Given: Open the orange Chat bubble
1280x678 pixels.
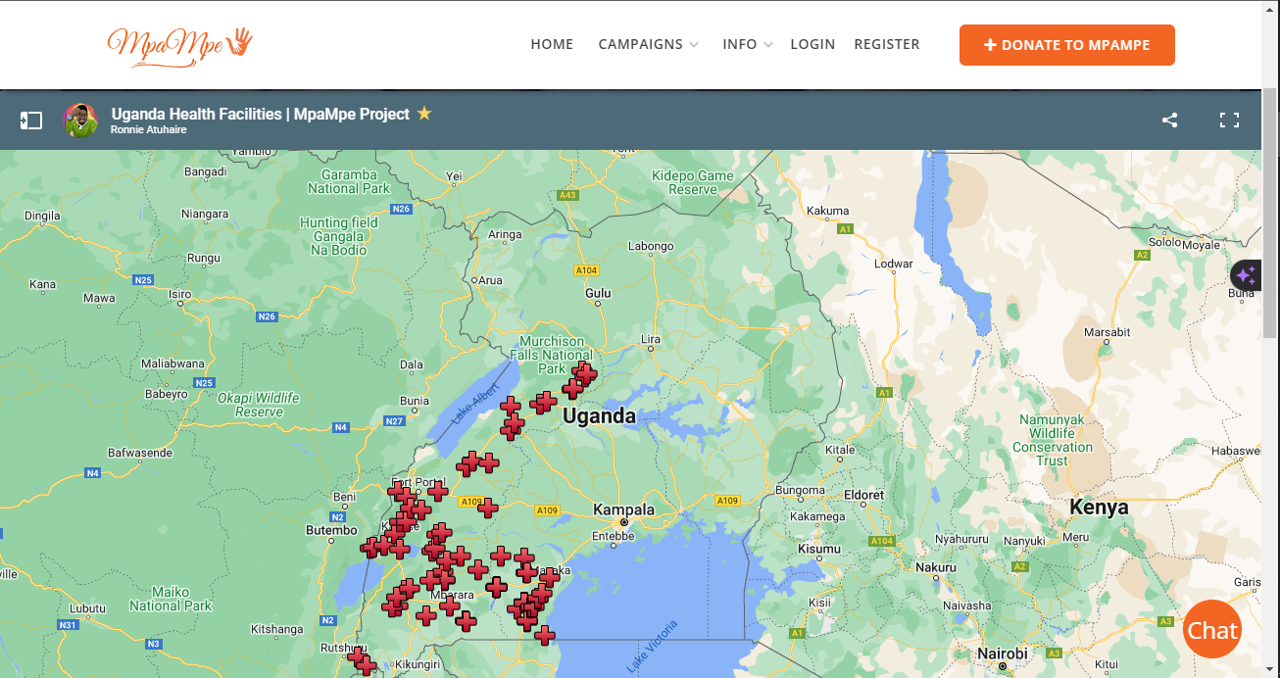Looking at the screenshot, I should pos(1212,630).
